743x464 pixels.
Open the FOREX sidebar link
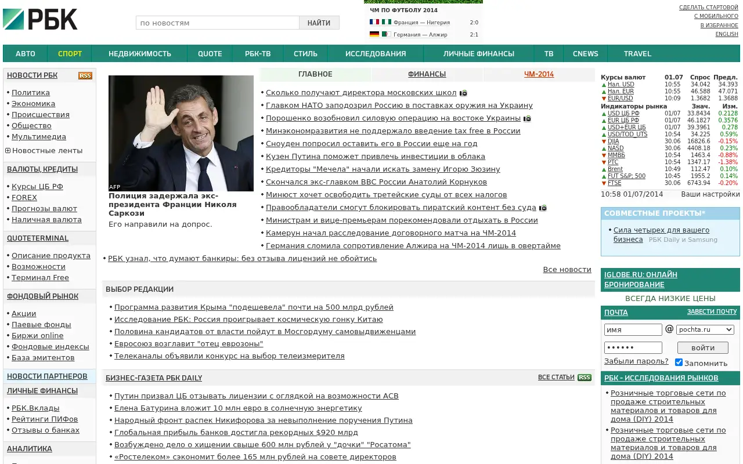(x=24, y=198)
